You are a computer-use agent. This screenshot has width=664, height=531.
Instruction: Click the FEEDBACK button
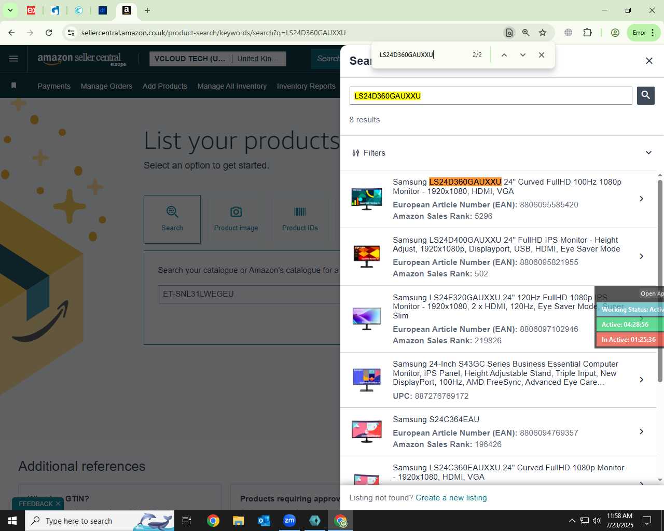(x=36, y=504)
